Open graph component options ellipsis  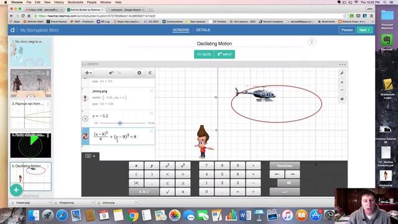click(x=342, y=64)
